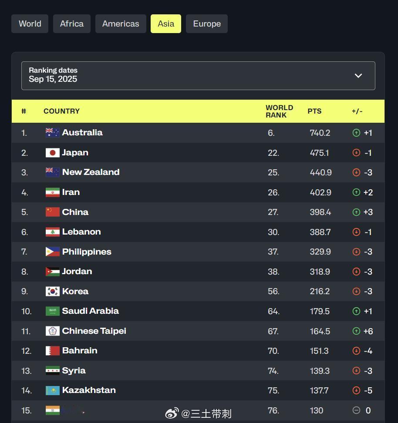
Task: Switch to the Africa tab
Action: (x=72, y=24)
